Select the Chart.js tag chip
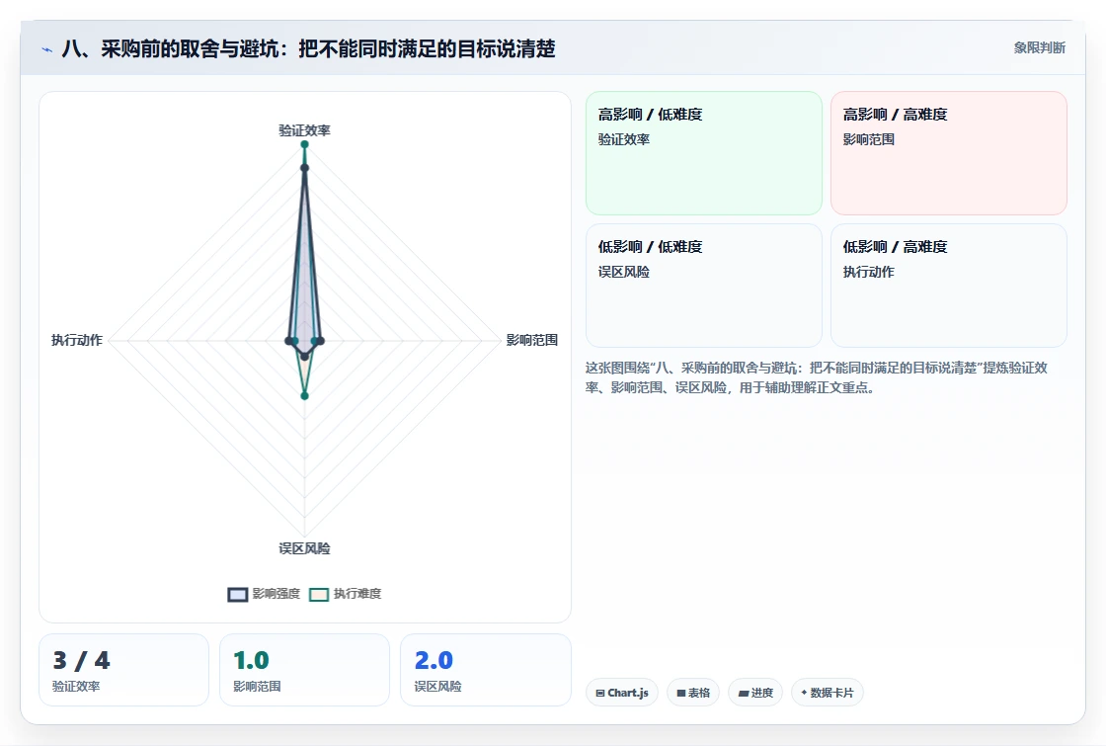This screenshot has height=746, width=1106. pos(622,693)
